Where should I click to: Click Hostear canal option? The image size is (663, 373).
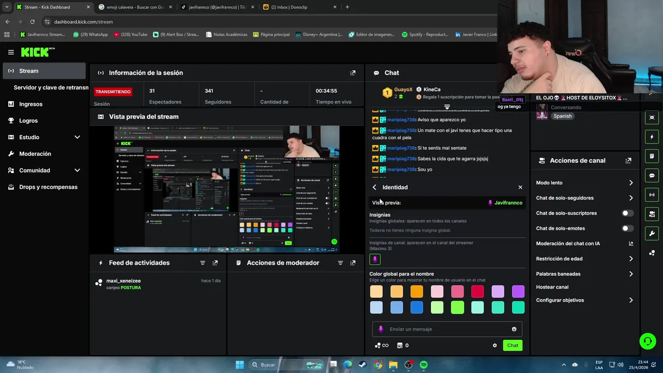point(552,287)
